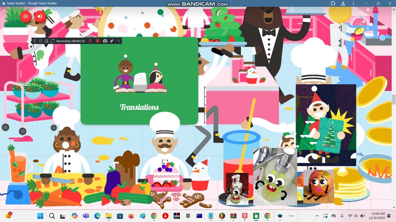Open the Notepad icon on the taskbar
The image size is (396, 222).
tap(211, 216)
